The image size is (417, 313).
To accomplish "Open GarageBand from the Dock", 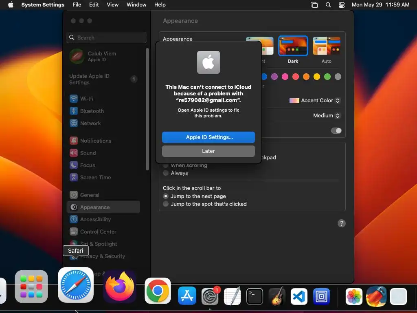I will (277, 296).
